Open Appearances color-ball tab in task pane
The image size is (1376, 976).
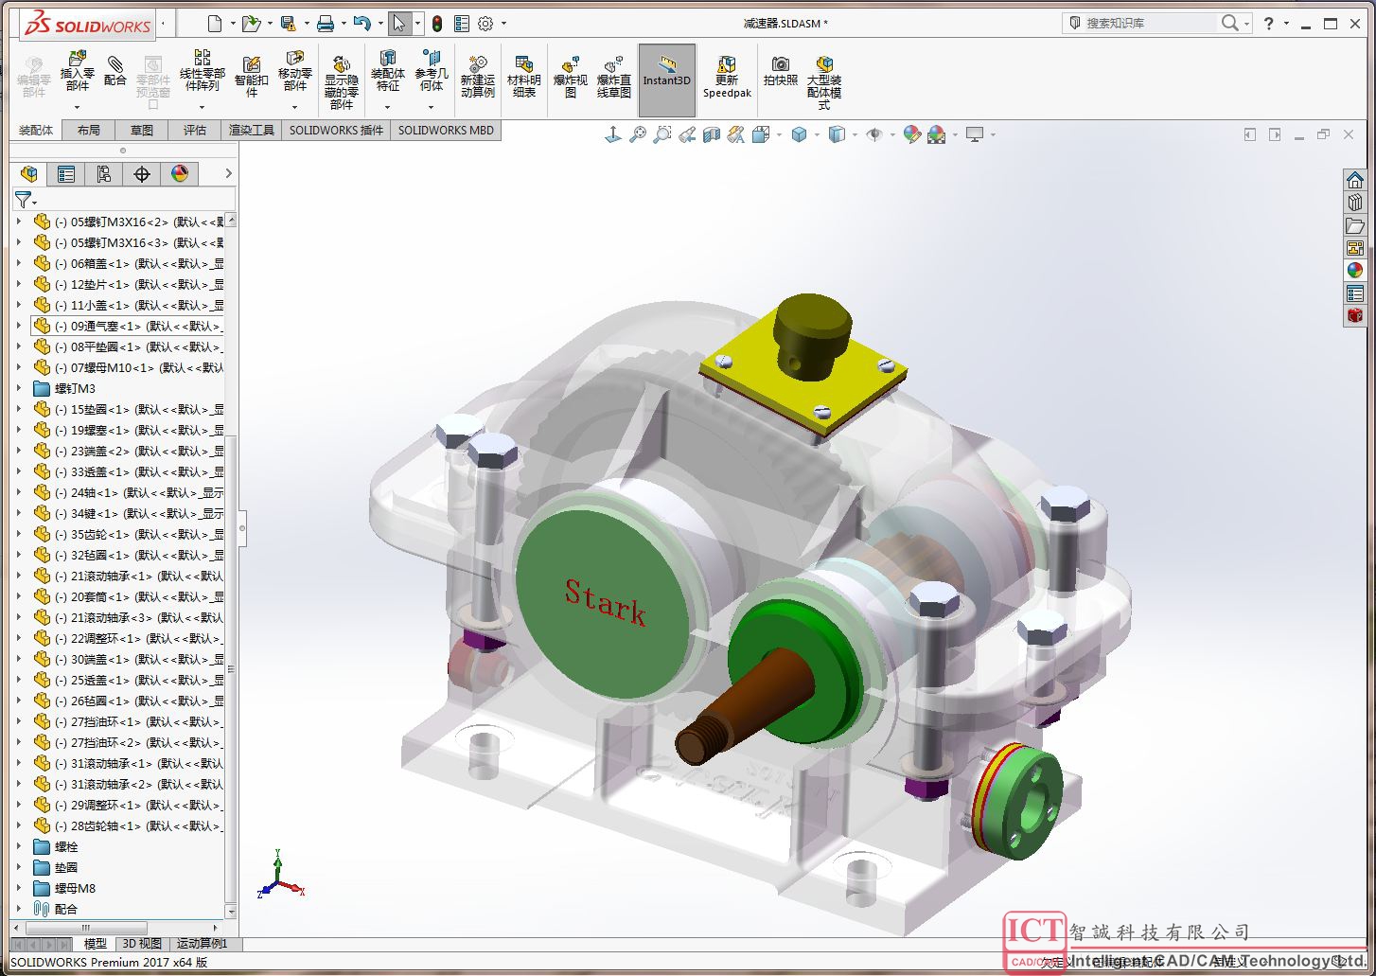pos(1355,271)
